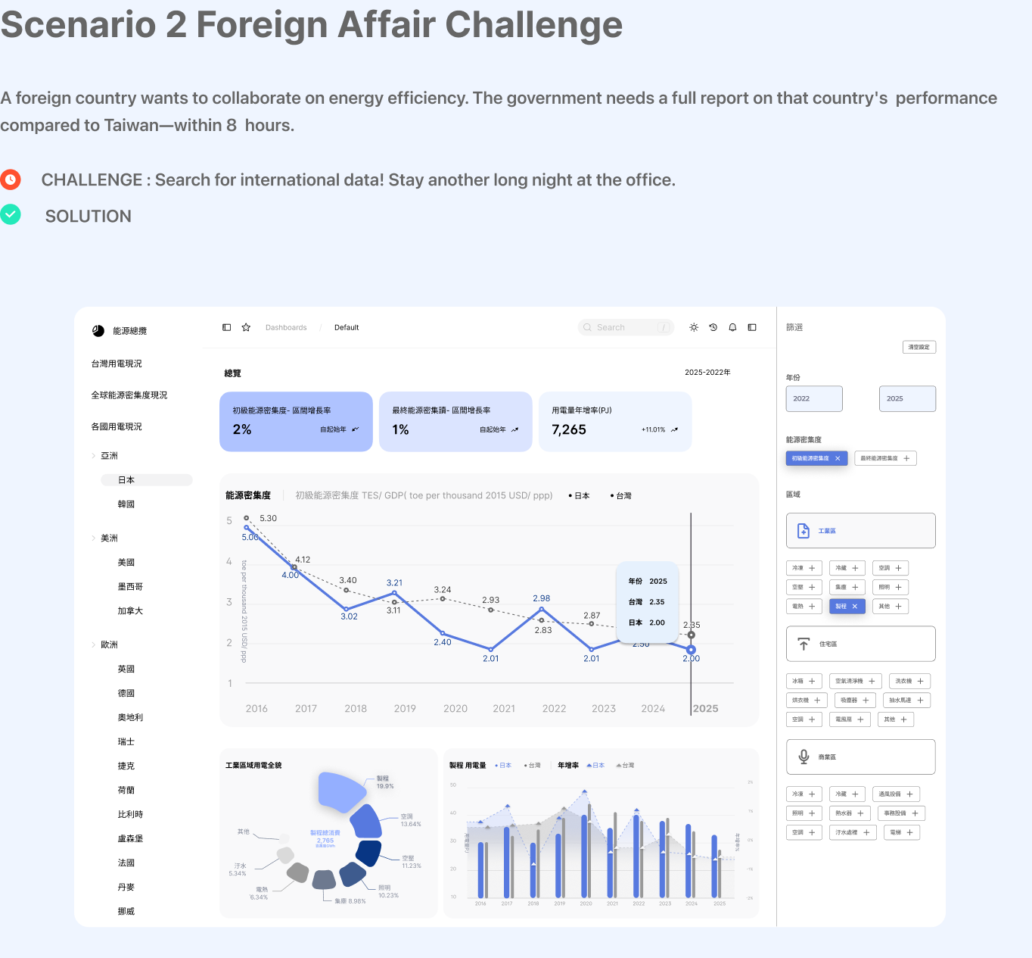Click the 2025 data point on chart
The width and height of the screenshot is (1032, 958).
691,650
